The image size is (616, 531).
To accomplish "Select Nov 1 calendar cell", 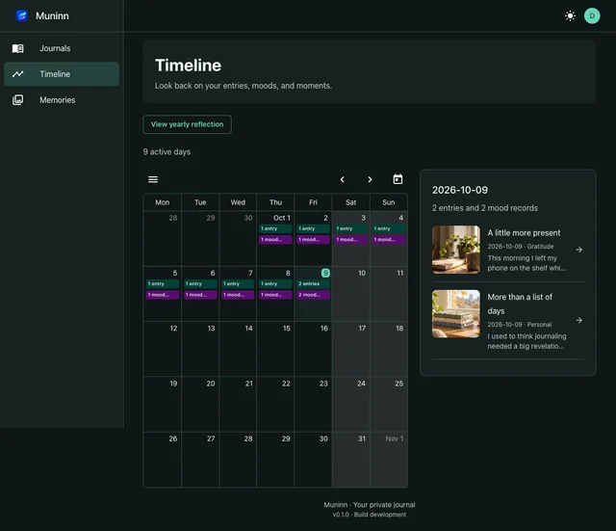I will tap(389, 460).
